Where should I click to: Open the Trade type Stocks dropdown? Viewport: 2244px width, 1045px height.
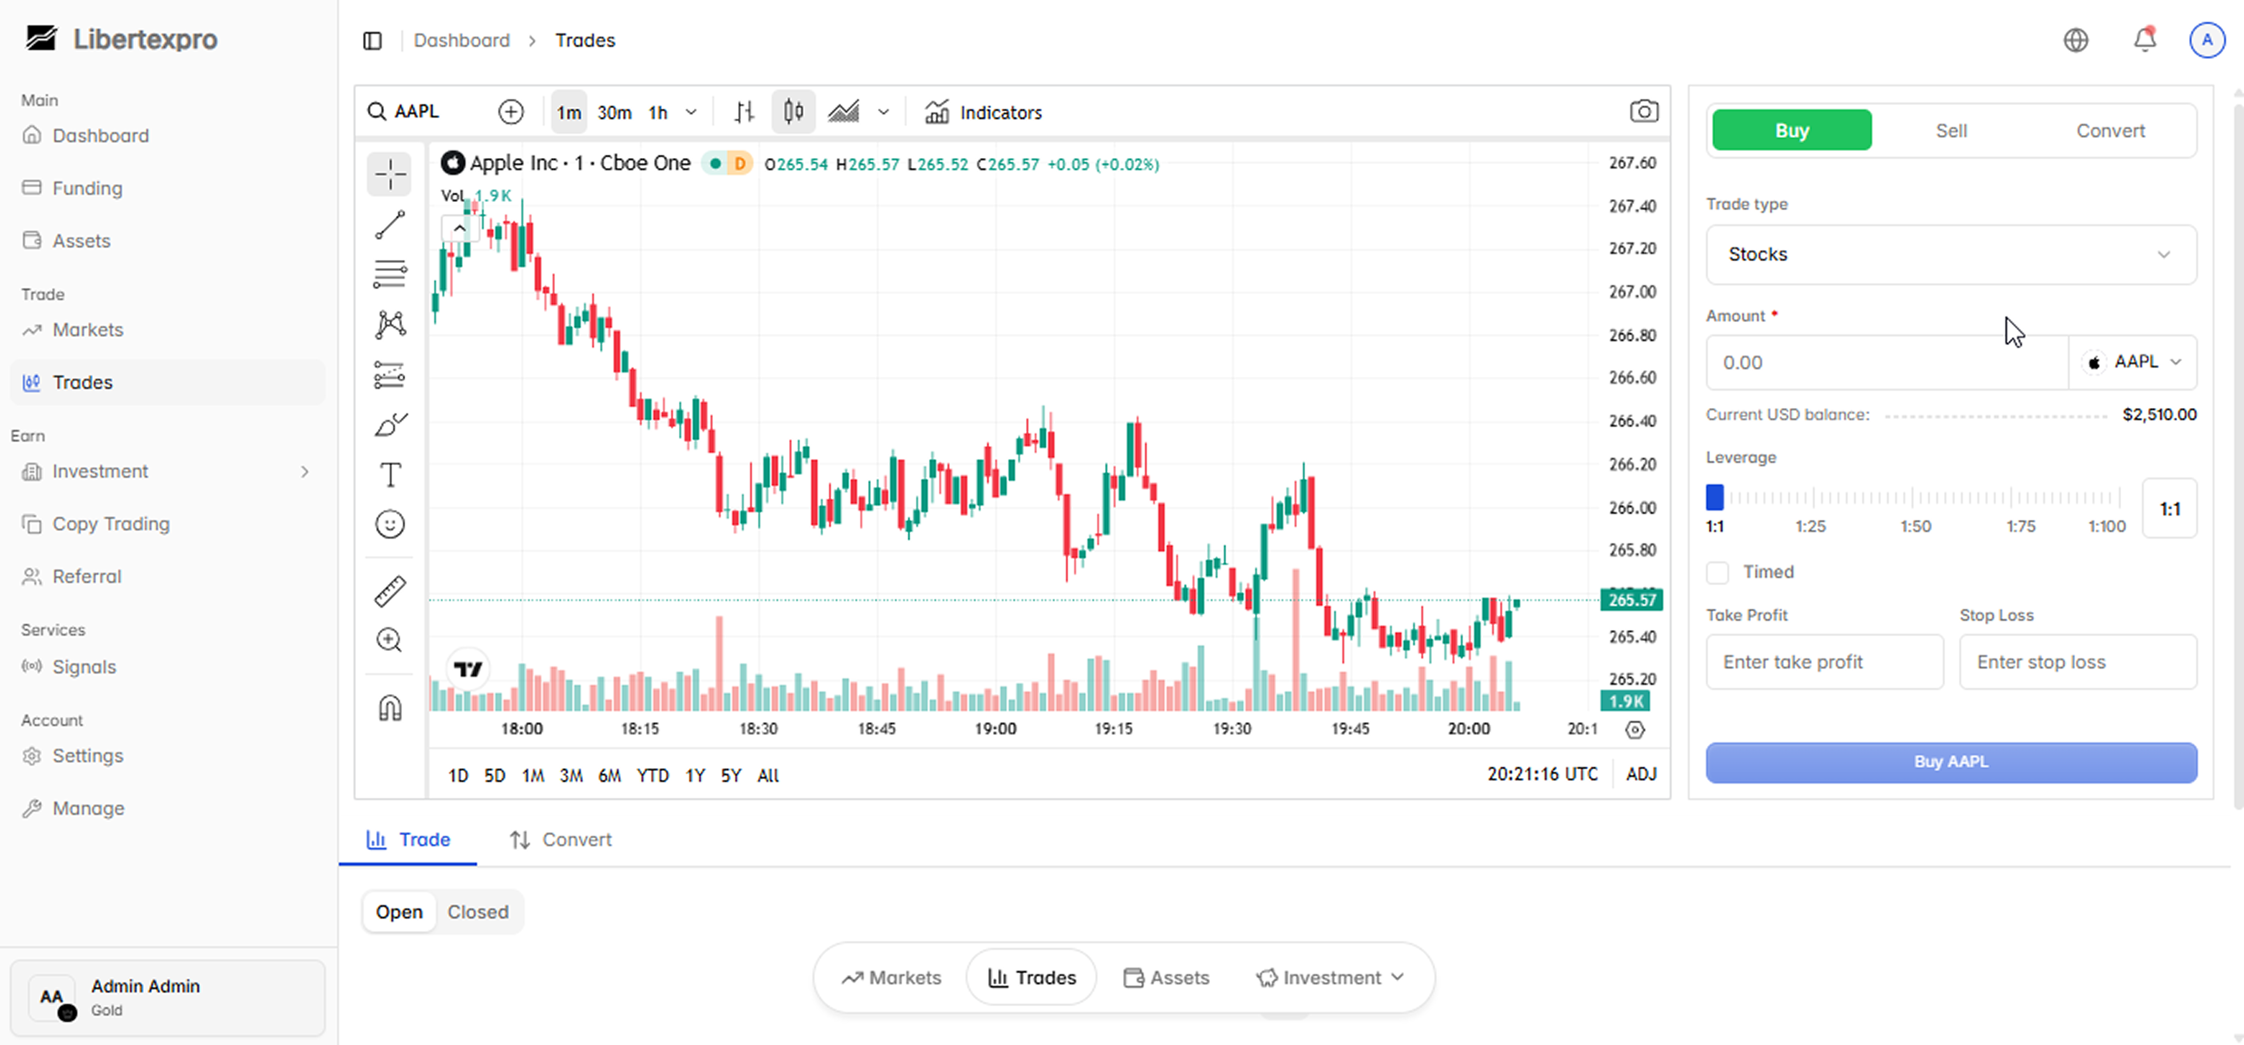(1950, 254)
